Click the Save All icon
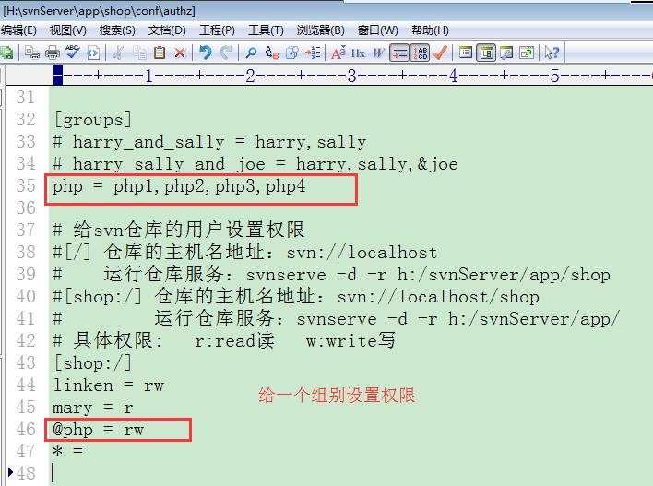Screen dimensions: 653x486 click(x=6, y=53)
